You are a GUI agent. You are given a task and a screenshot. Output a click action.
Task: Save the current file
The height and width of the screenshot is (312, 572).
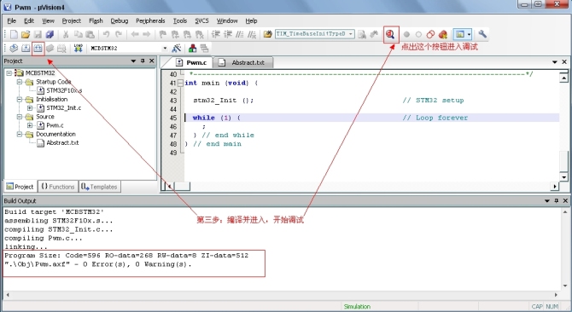tap(38, 34)
